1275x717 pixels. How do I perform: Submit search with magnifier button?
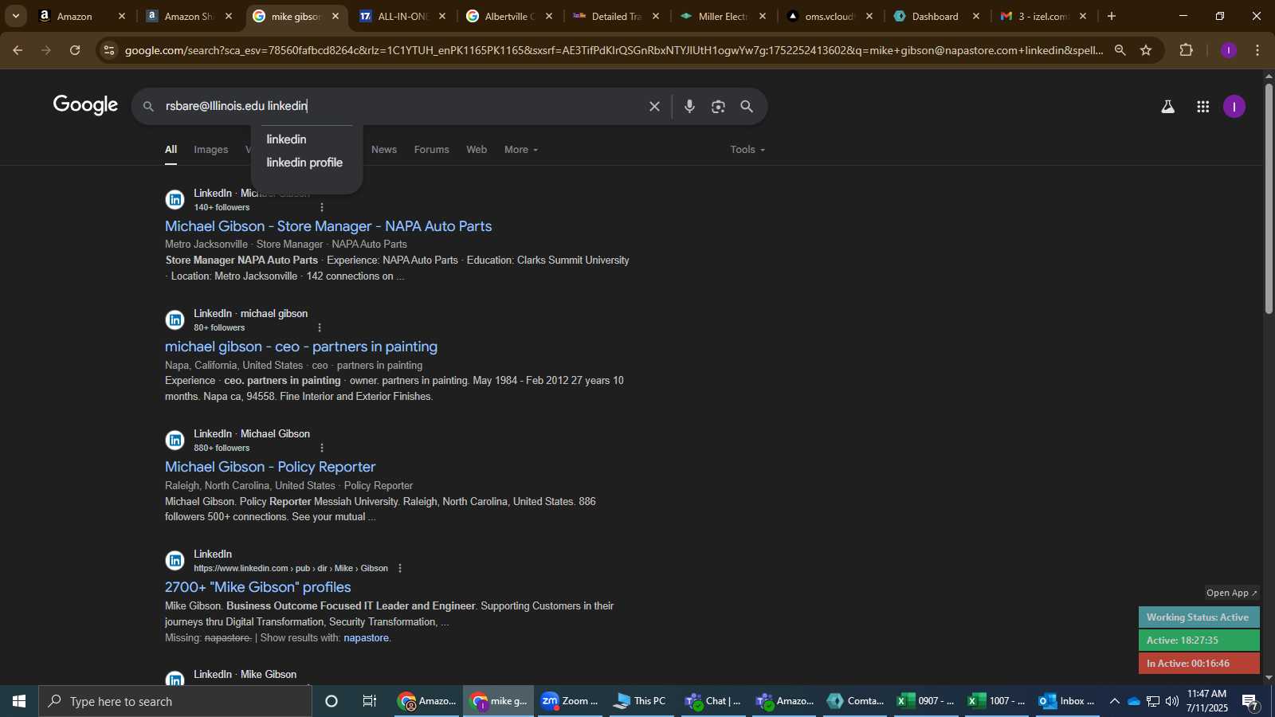tap(747, 106)
